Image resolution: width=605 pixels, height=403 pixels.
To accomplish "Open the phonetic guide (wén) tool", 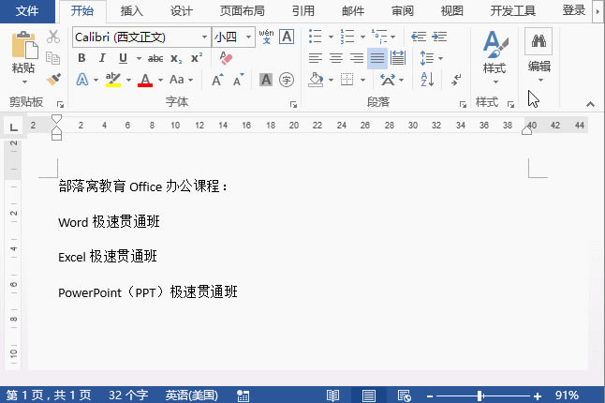I will click(x=266, y=37).
